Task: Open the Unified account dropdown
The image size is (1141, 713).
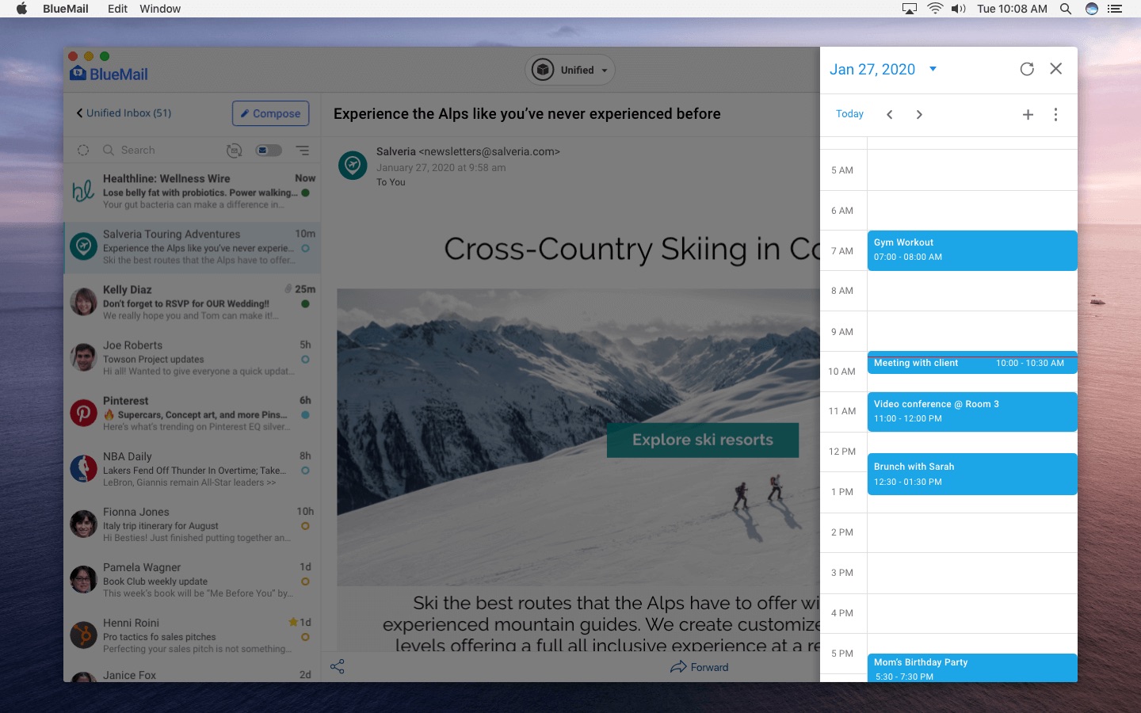Action: [570, 70]
